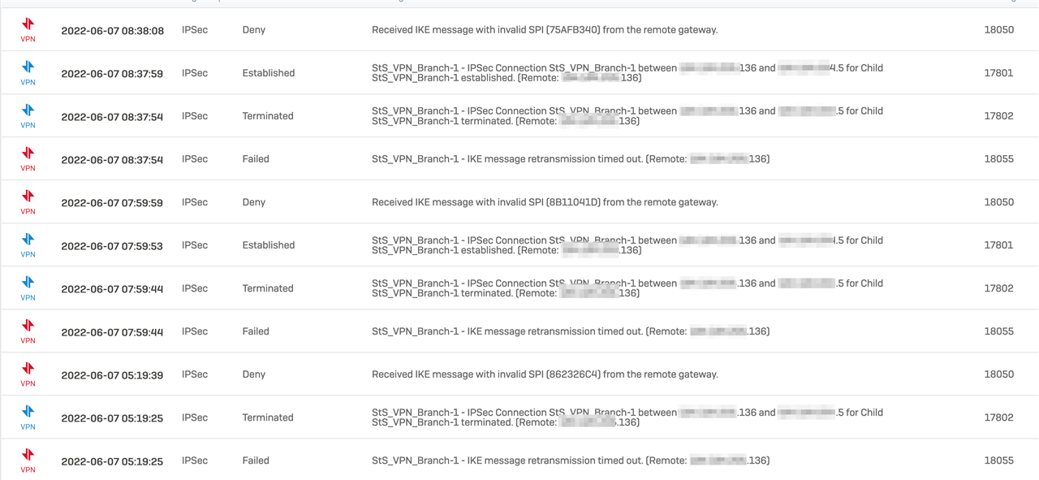The width and height of the screenshot is (1039, 480).
Task: Click invalid SPI (862326C4) message
Action: [545, 374]
